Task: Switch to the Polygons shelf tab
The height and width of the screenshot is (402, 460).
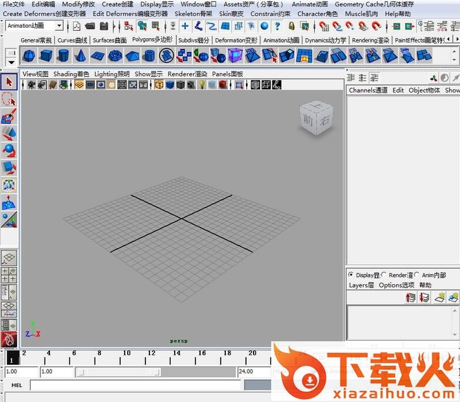Action: (152, 40)
